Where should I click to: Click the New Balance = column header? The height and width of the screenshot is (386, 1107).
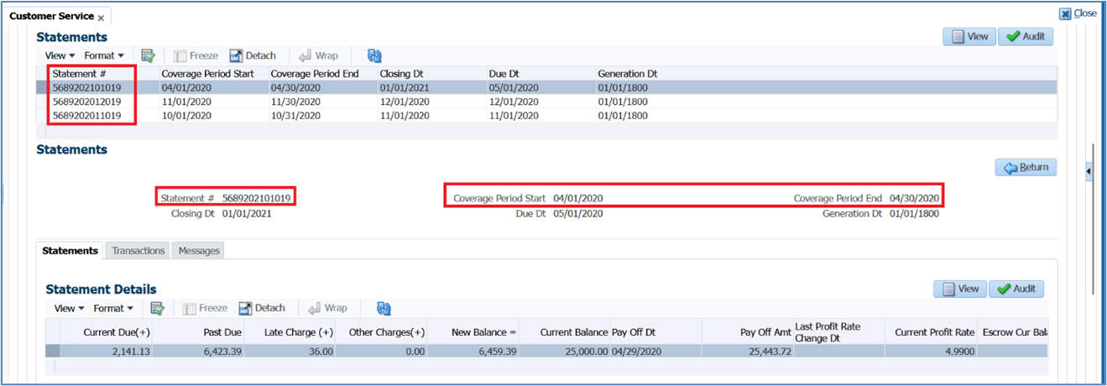coord(482,332)
